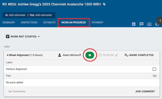Click the clipboard icon for work status
The height and width of the screenshot is (99, 162).
8,36
